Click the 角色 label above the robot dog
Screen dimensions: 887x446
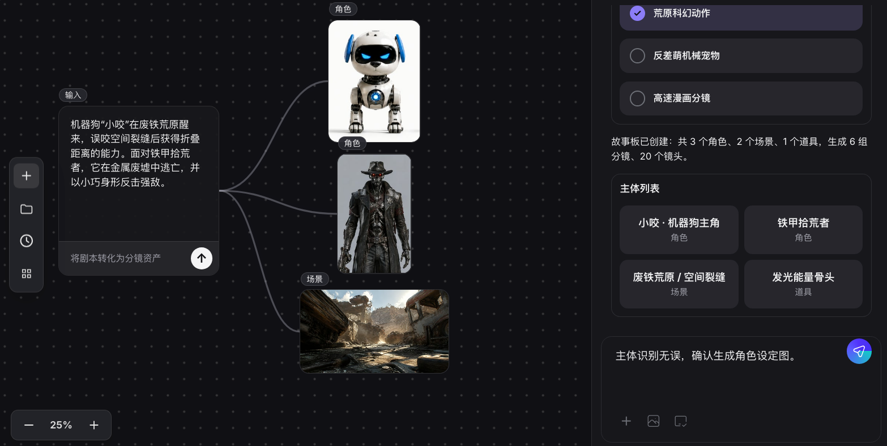pyautogui.click(x=343, y=9)
